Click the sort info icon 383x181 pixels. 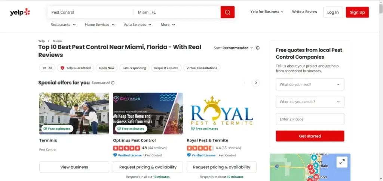(x=258, y=48)
